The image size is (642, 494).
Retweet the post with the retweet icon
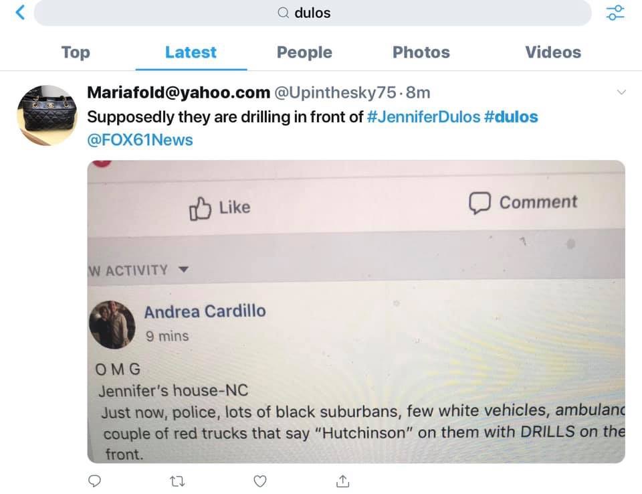click(x=177, y=481)
